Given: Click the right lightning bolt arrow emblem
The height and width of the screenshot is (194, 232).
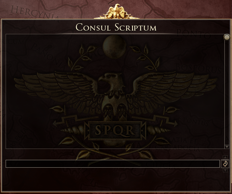Looking at the screenshot, I should coord(155,120).
